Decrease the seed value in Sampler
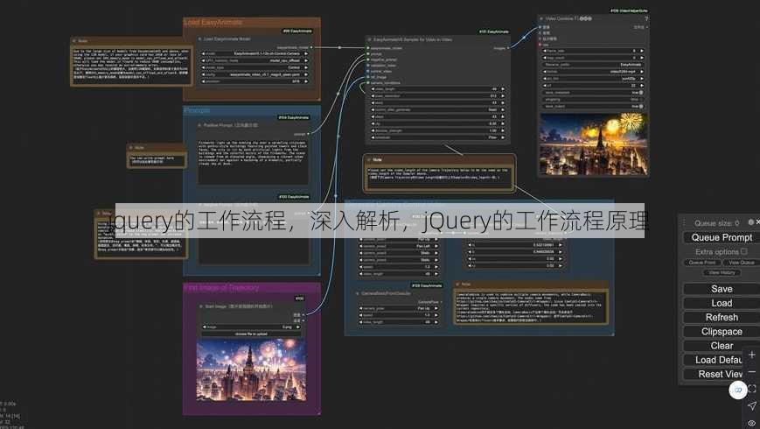 (373, 102)
